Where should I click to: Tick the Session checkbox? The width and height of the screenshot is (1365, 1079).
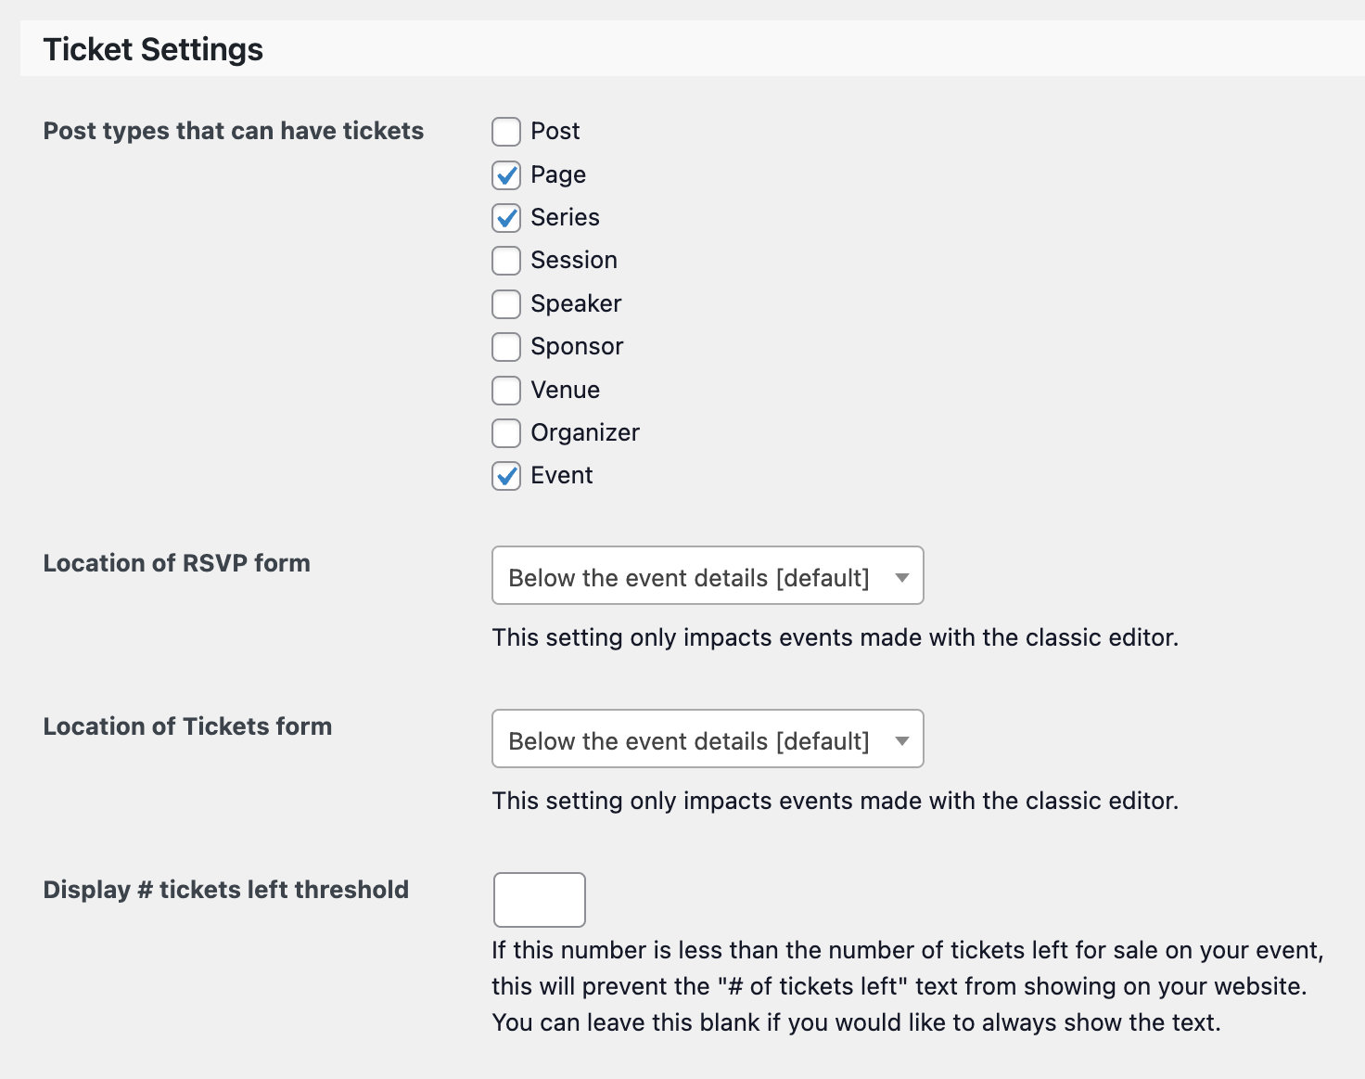tap(506, 261)
